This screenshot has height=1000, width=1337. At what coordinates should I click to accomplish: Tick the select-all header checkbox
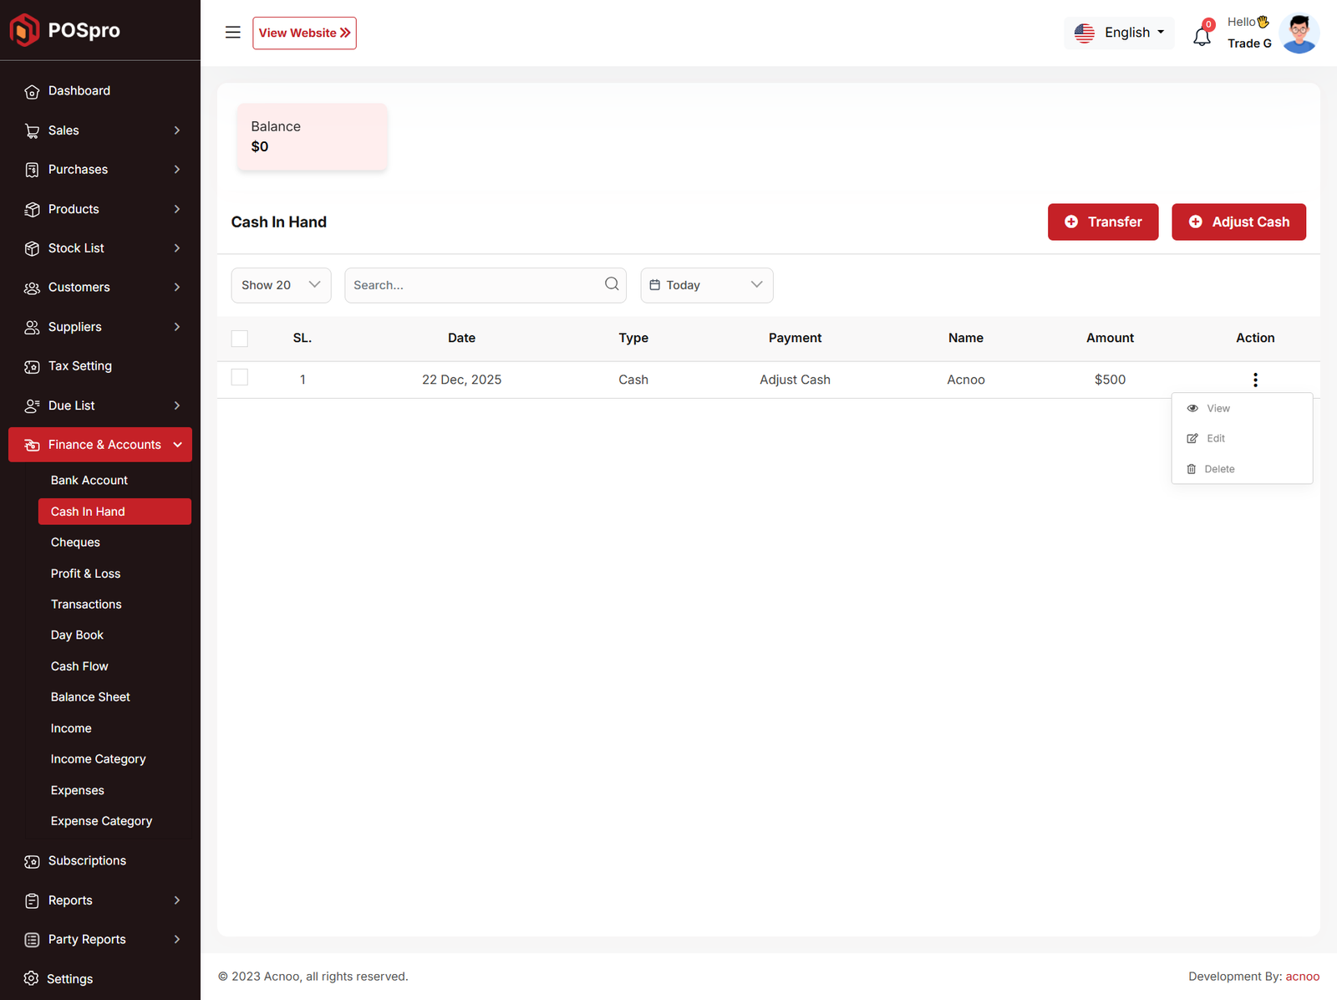pyautogui.click(x=240, y=339)
